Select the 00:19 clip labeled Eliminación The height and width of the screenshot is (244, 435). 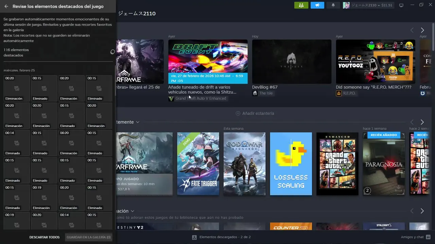pos(44,197)
